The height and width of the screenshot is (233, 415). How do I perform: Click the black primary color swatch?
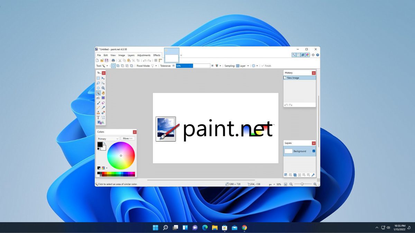point(100,144)
